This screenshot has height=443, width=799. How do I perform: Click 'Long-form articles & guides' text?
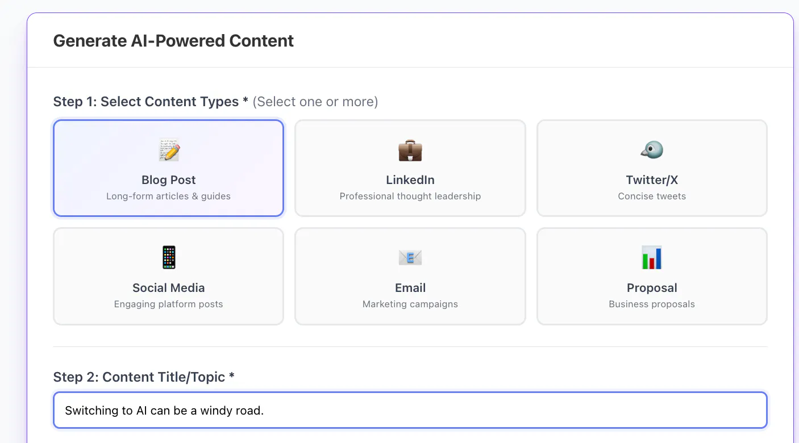pos(169,197)
